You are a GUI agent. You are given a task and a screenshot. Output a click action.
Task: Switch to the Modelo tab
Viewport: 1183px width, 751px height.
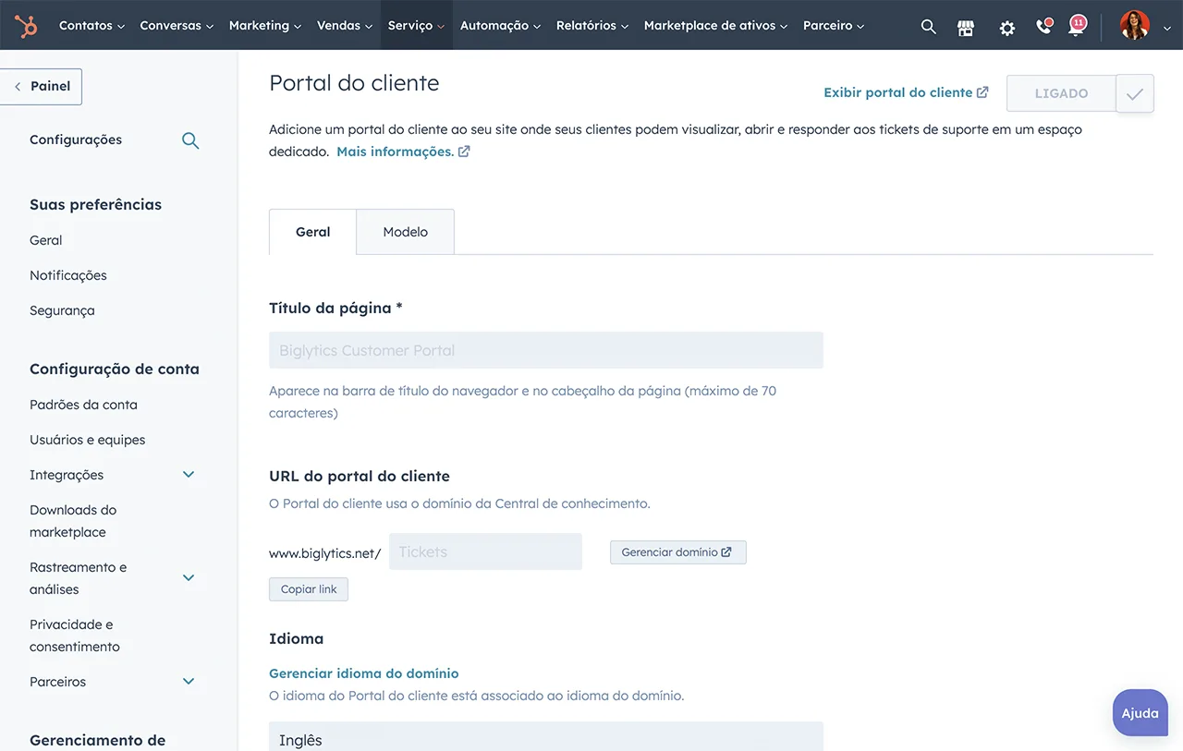405,232
